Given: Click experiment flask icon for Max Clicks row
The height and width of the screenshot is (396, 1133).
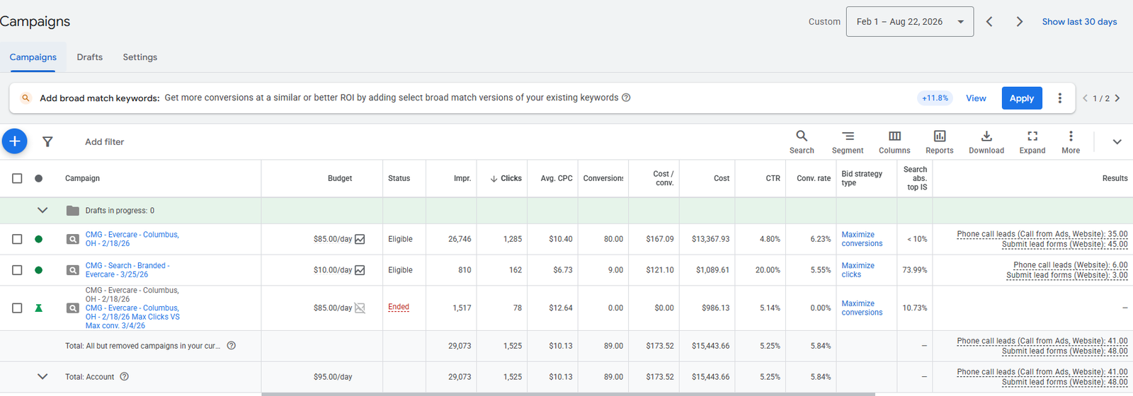Looking at the screenshot, I should pos(39,308).
